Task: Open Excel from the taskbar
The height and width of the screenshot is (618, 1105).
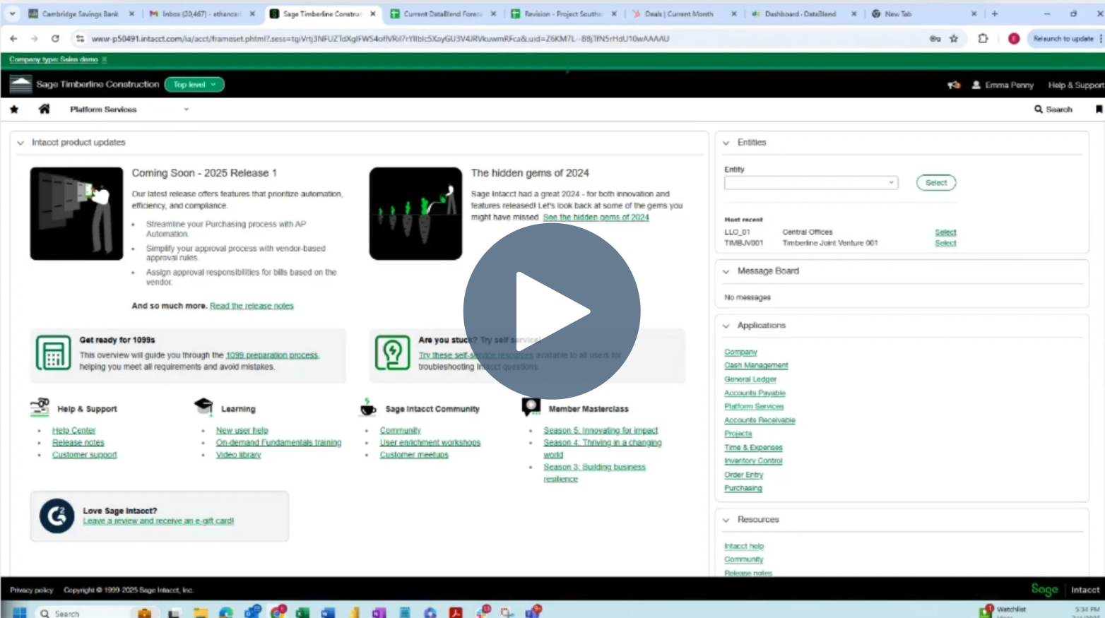Action: pyautogui.click(x=304, y=612)
